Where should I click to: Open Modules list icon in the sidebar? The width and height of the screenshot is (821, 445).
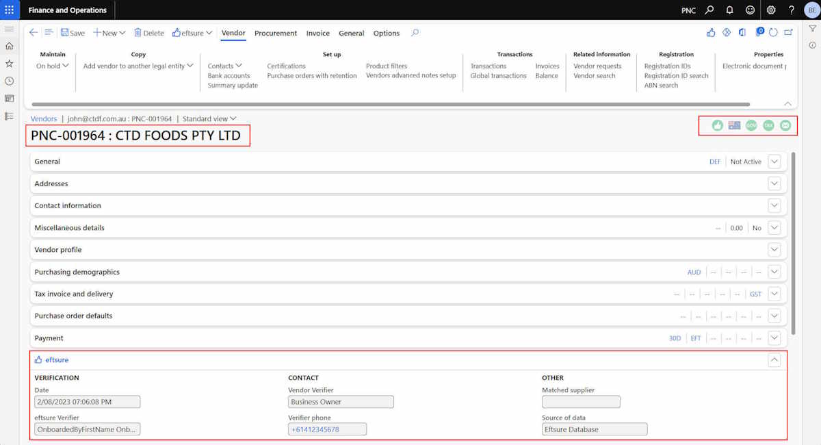9,116
